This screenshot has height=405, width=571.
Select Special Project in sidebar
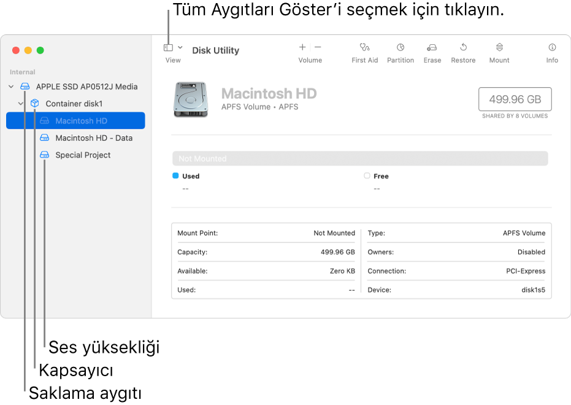83,155
